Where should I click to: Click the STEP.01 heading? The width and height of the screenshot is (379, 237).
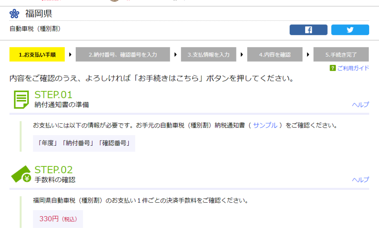(53, 95)
